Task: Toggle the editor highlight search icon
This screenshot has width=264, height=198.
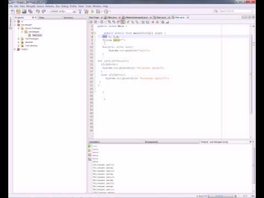Action: tap(123, 22)
